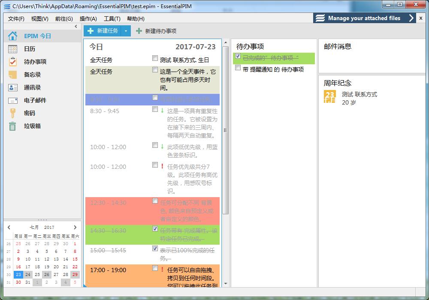Image resolution: width=429 pixels, height=300 pixels.
Task: Open the 帮助(H) menu
Action: [136, 18]
